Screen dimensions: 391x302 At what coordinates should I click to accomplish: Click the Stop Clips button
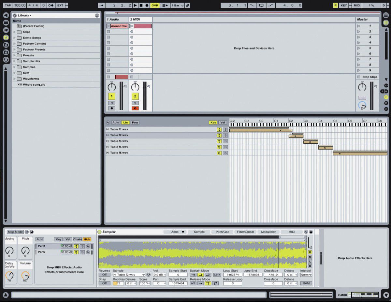click(x=367, y=77)
